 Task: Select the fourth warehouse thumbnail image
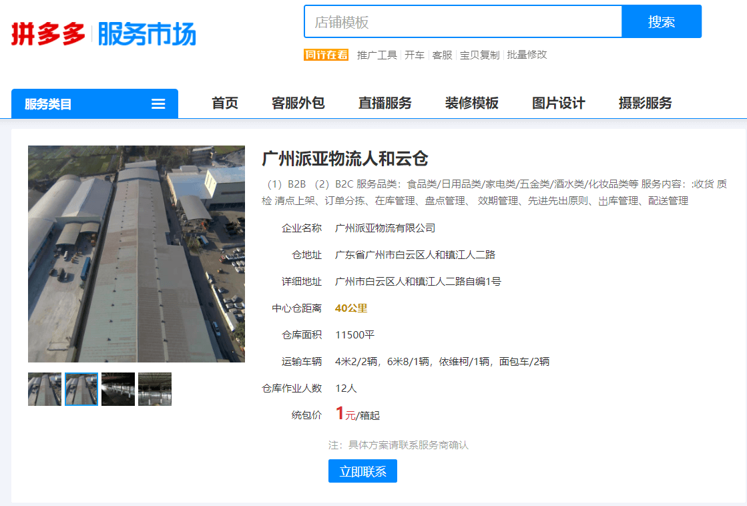(x=155, y=389)
